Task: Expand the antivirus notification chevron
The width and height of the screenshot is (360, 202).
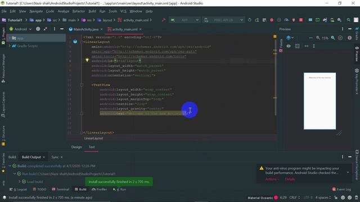Action: [x=348, y=172]
